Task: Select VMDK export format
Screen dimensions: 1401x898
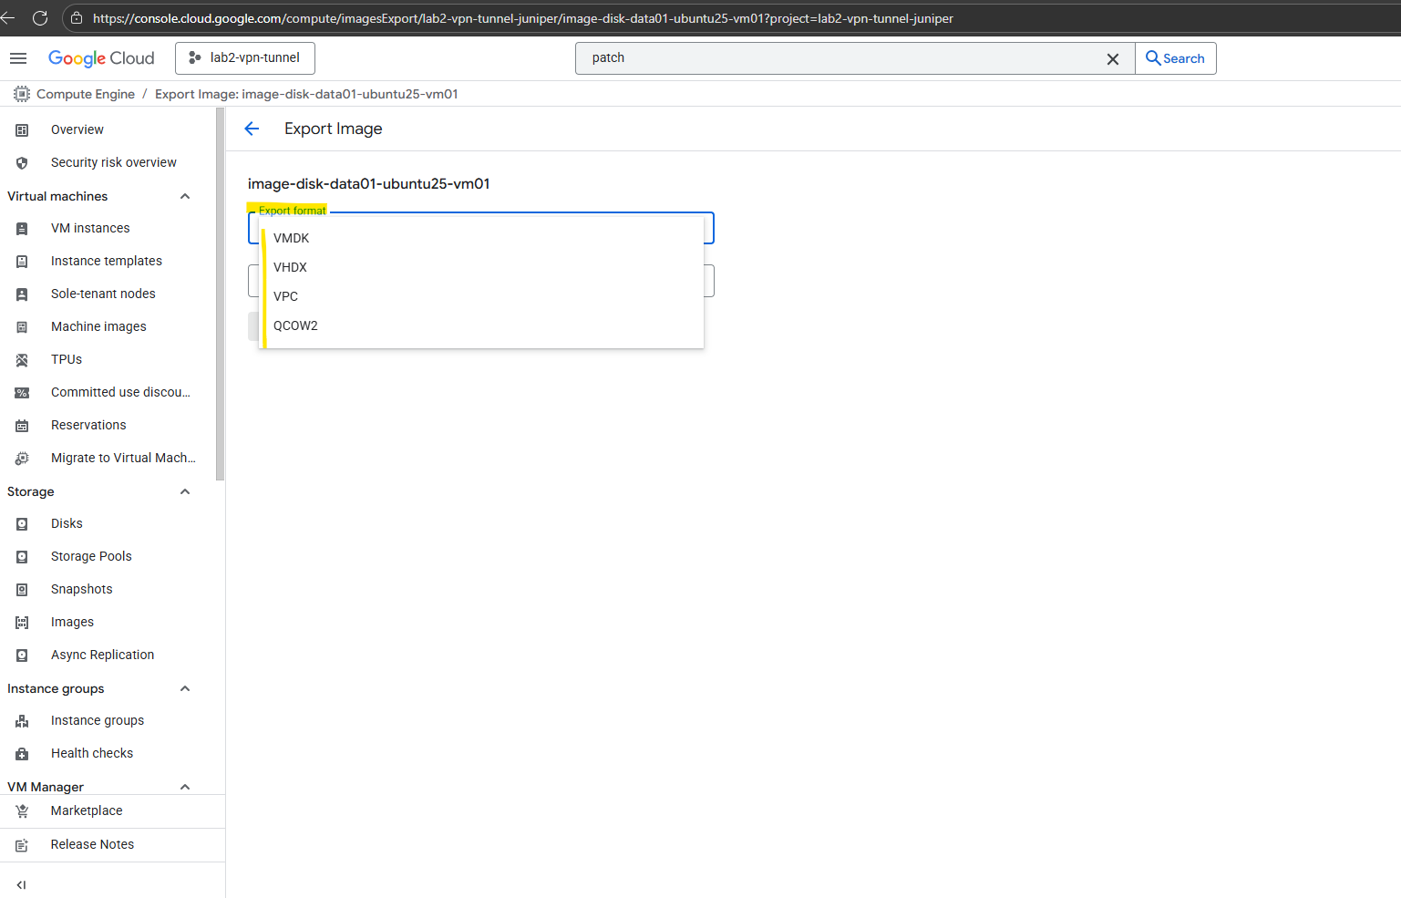Action: 481,238
